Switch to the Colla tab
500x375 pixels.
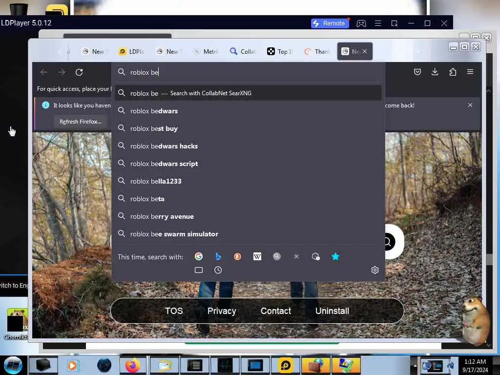click(243, 51)
